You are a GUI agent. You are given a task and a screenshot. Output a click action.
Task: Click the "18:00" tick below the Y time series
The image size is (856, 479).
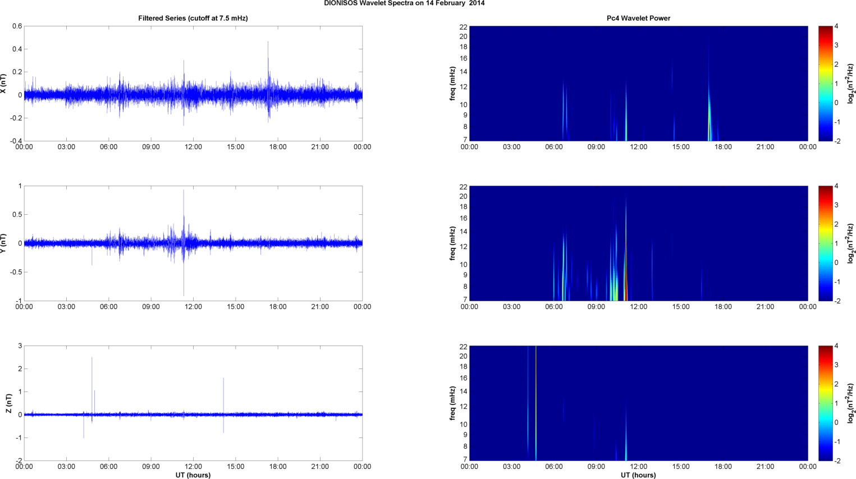click(278, 307)
